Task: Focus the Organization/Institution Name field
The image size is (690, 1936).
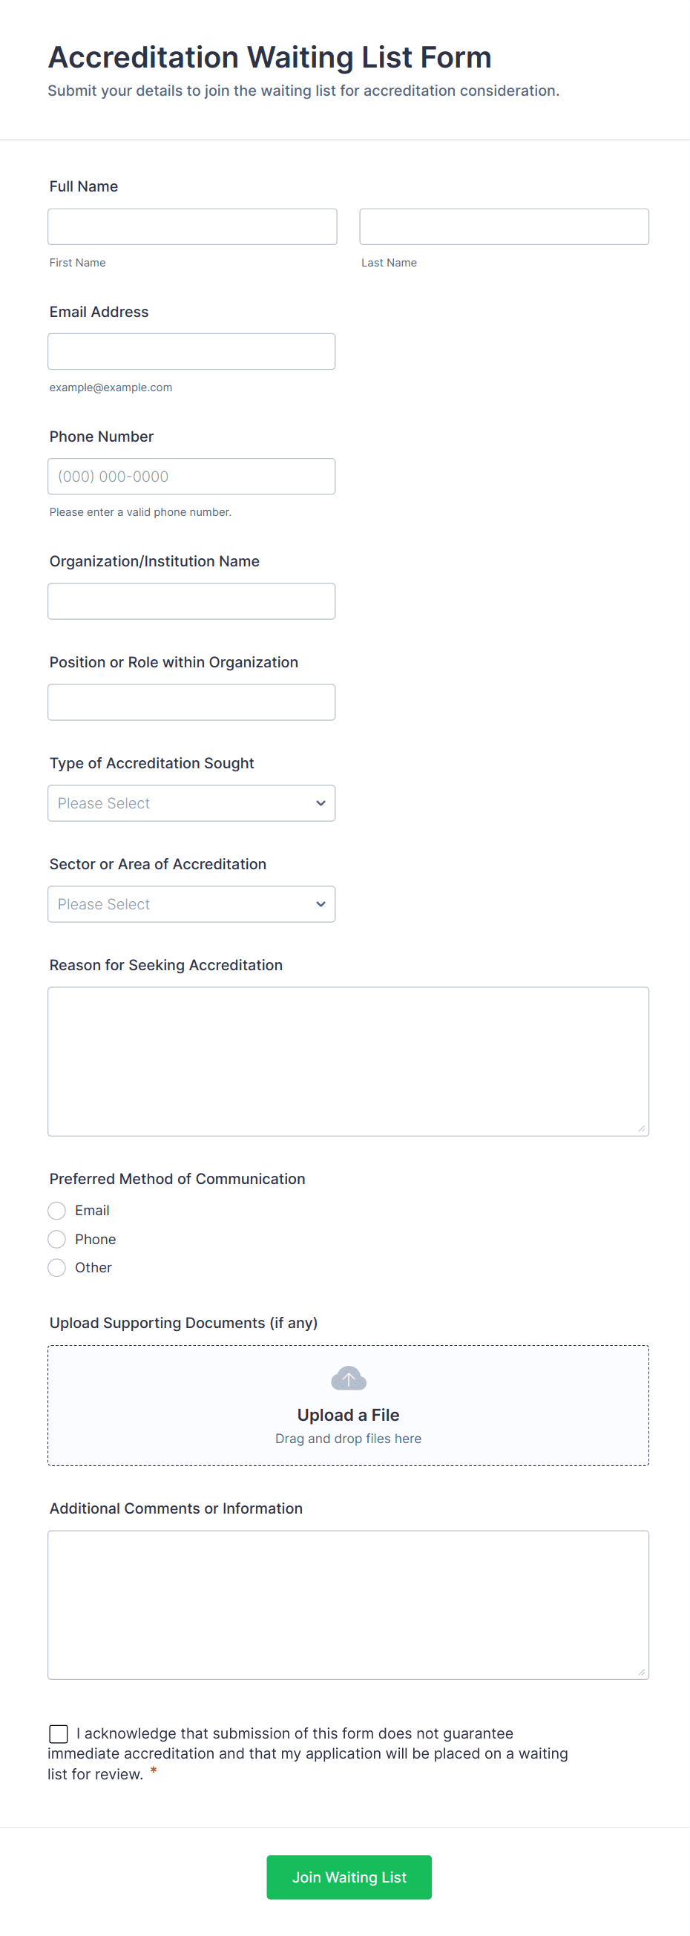Action: click(x=191, y=601)
